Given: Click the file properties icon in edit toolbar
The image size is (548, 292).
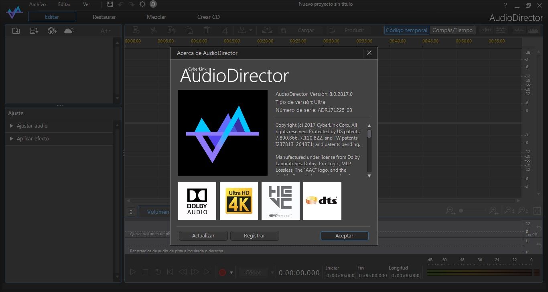Looking at the screenshot, I should tap(136, 30).
